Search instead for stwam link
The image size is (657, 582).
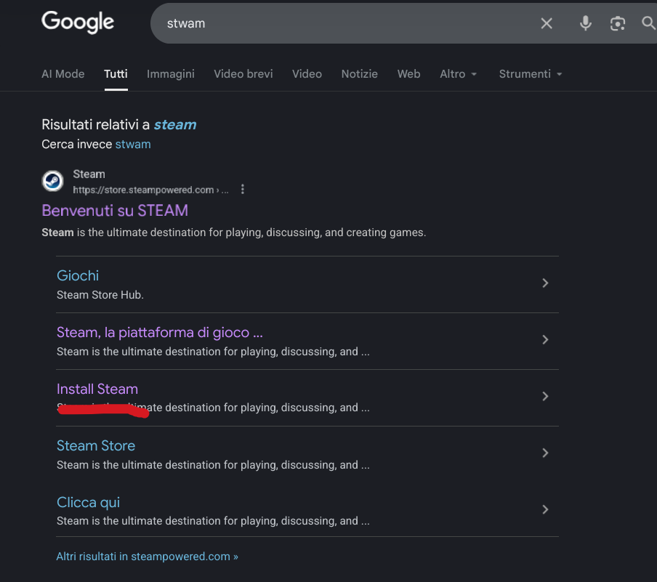[133, 144]
